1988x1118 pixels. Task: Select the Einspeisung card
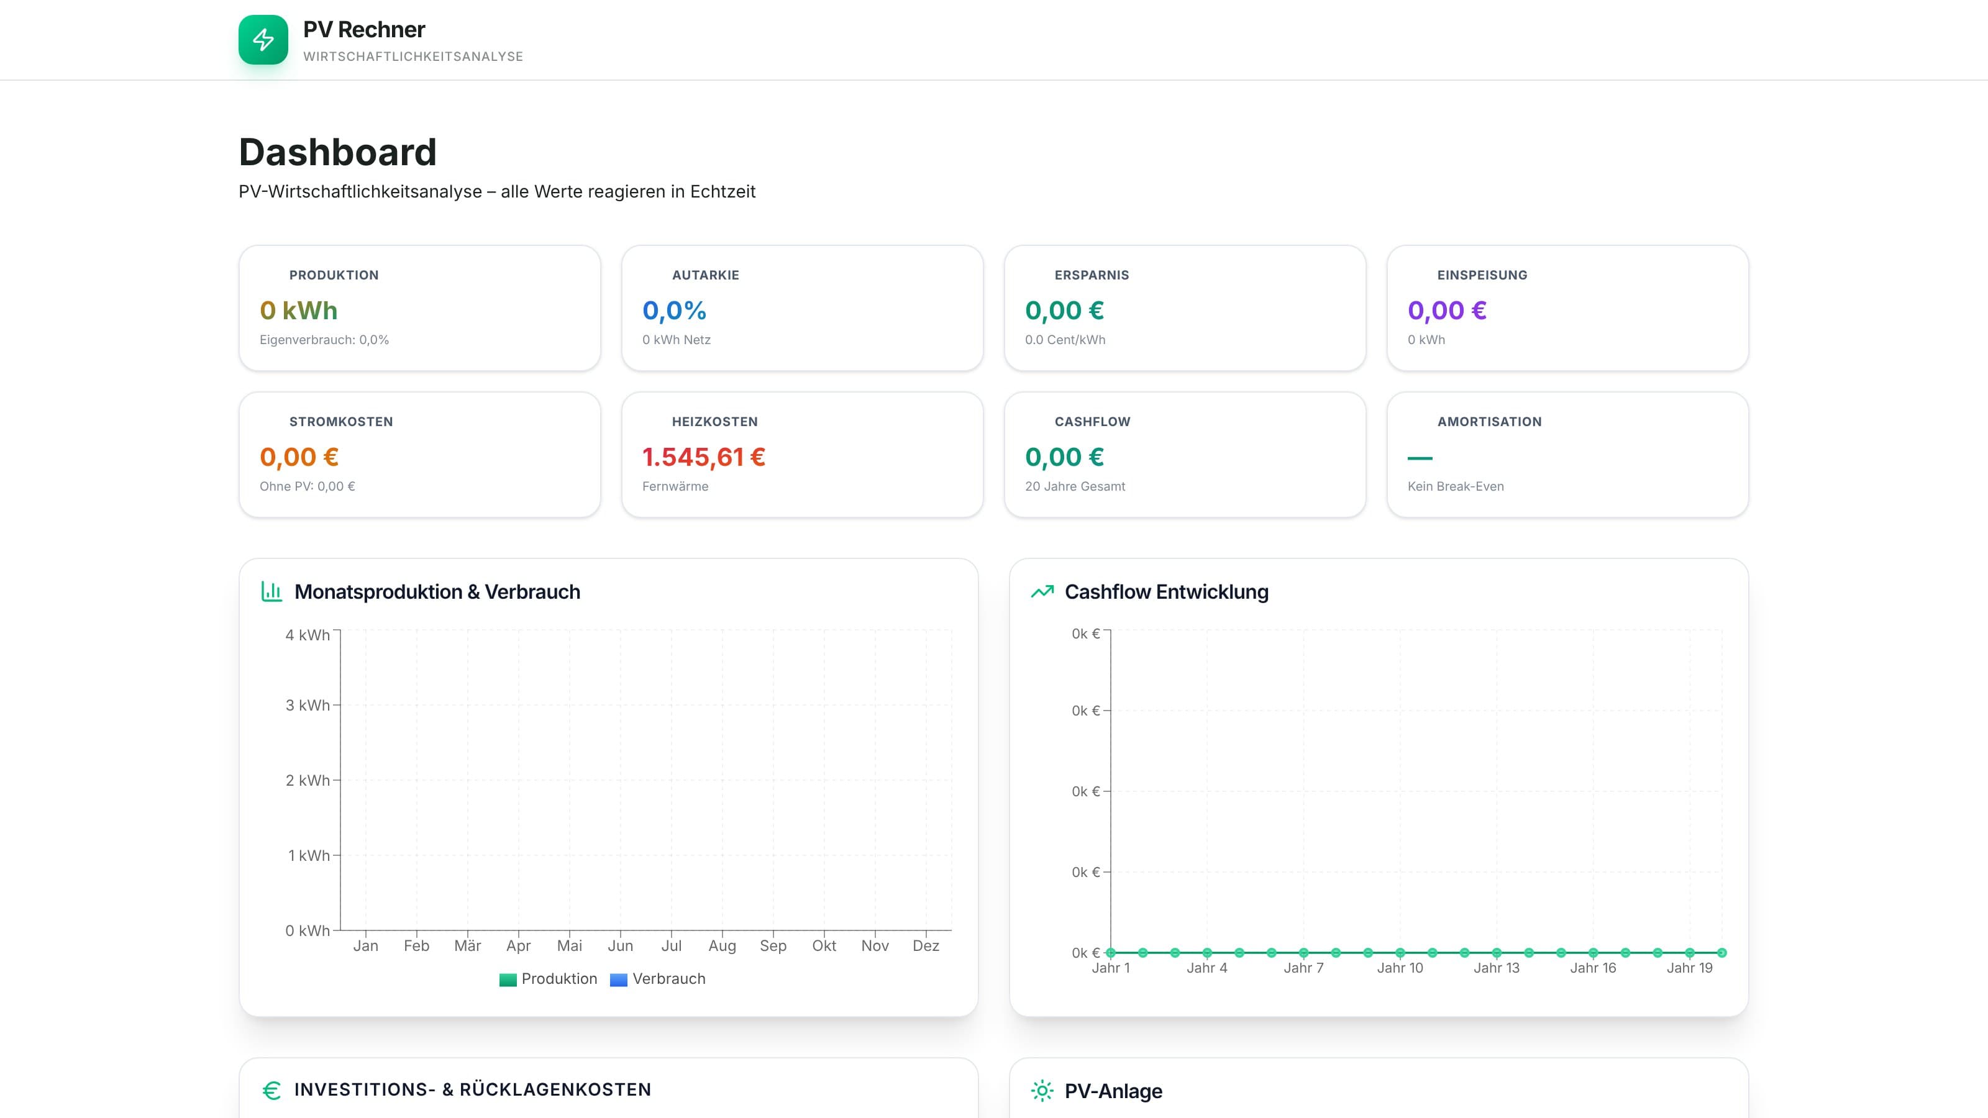pos(1567,308)
